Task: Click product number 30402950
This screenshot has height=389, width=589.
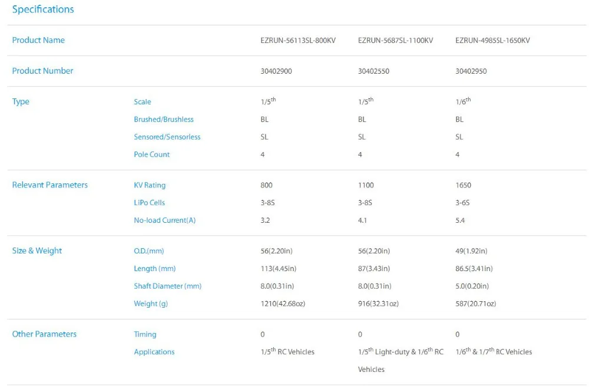Action: 471,71
